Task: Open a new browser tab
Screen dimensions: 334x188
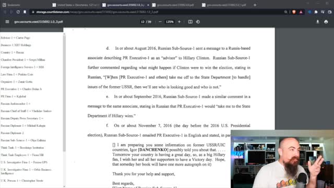Action: 255,5
